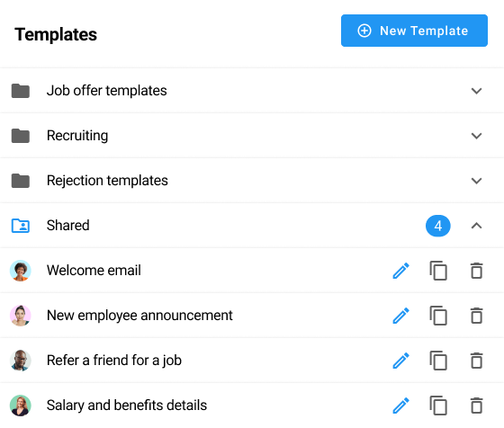Image resolution: width=504 pixels, height=428 pixels.
Task: Delete Refer a friend for a job
Action: click(477, 361)
